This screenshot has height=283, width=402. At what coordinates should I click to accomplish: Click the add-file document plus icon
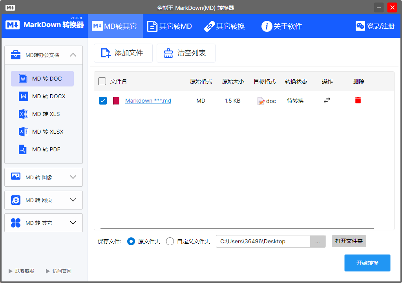tap(106, 53)
